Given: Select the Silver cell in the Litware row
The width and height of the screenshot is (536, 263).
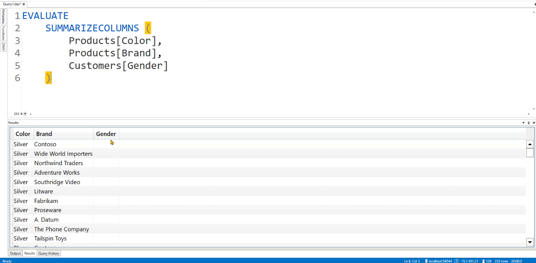Looking at the screenshot, I should [23, 192].
